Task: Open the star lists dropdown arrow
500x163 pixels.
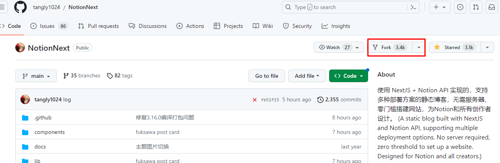Action: click(x=487, y=48)
